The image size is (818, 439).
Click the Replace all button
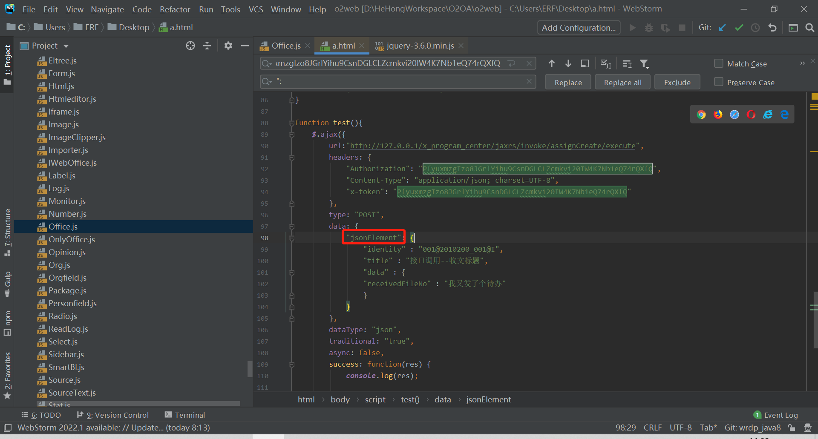pyautogui.click(x=622, y=82)
